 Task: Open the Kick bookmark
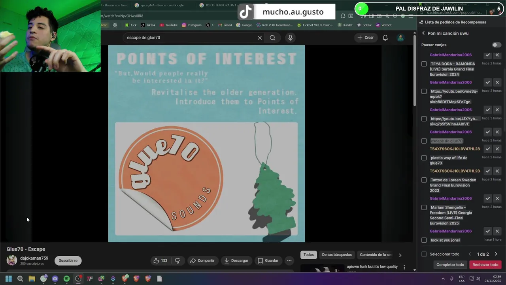[130, 25]
